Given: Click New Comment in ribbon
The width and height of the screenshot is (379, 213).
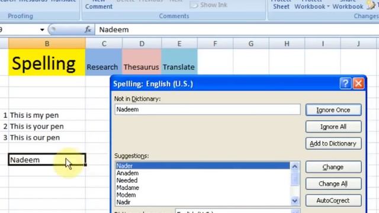Looking at the screenshot, I should coord(99,4).
